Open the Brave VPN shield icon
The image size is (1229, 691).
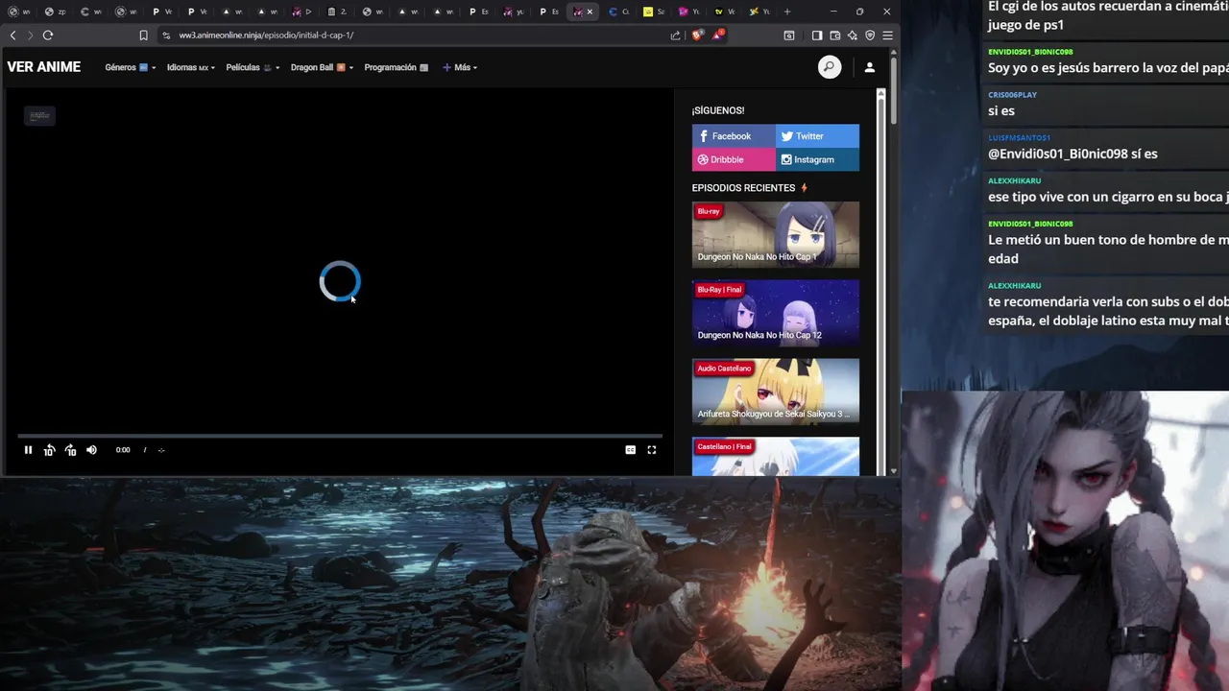[x=870, y=35]
